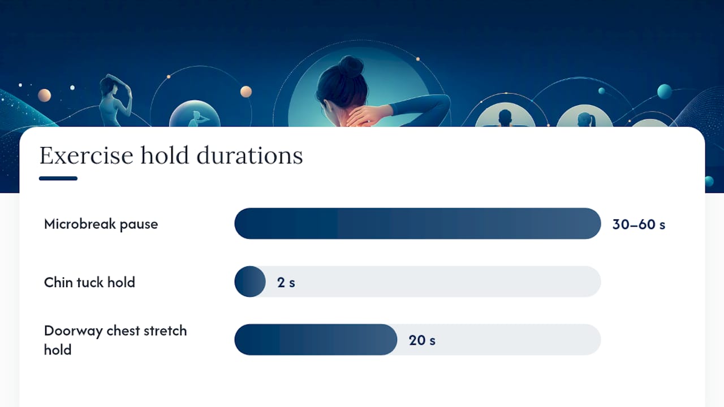Click the Doorway chest stretch bar fill
Image resolution: width=724 pixels, height=407 pixels.
(x=316, y=340)
